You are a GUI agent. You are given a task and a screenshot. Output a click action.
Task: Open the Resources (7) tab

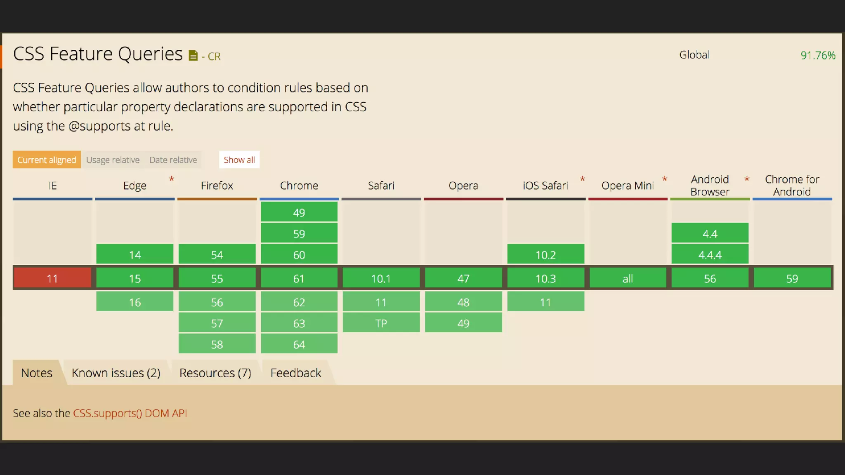click(215, 373)
